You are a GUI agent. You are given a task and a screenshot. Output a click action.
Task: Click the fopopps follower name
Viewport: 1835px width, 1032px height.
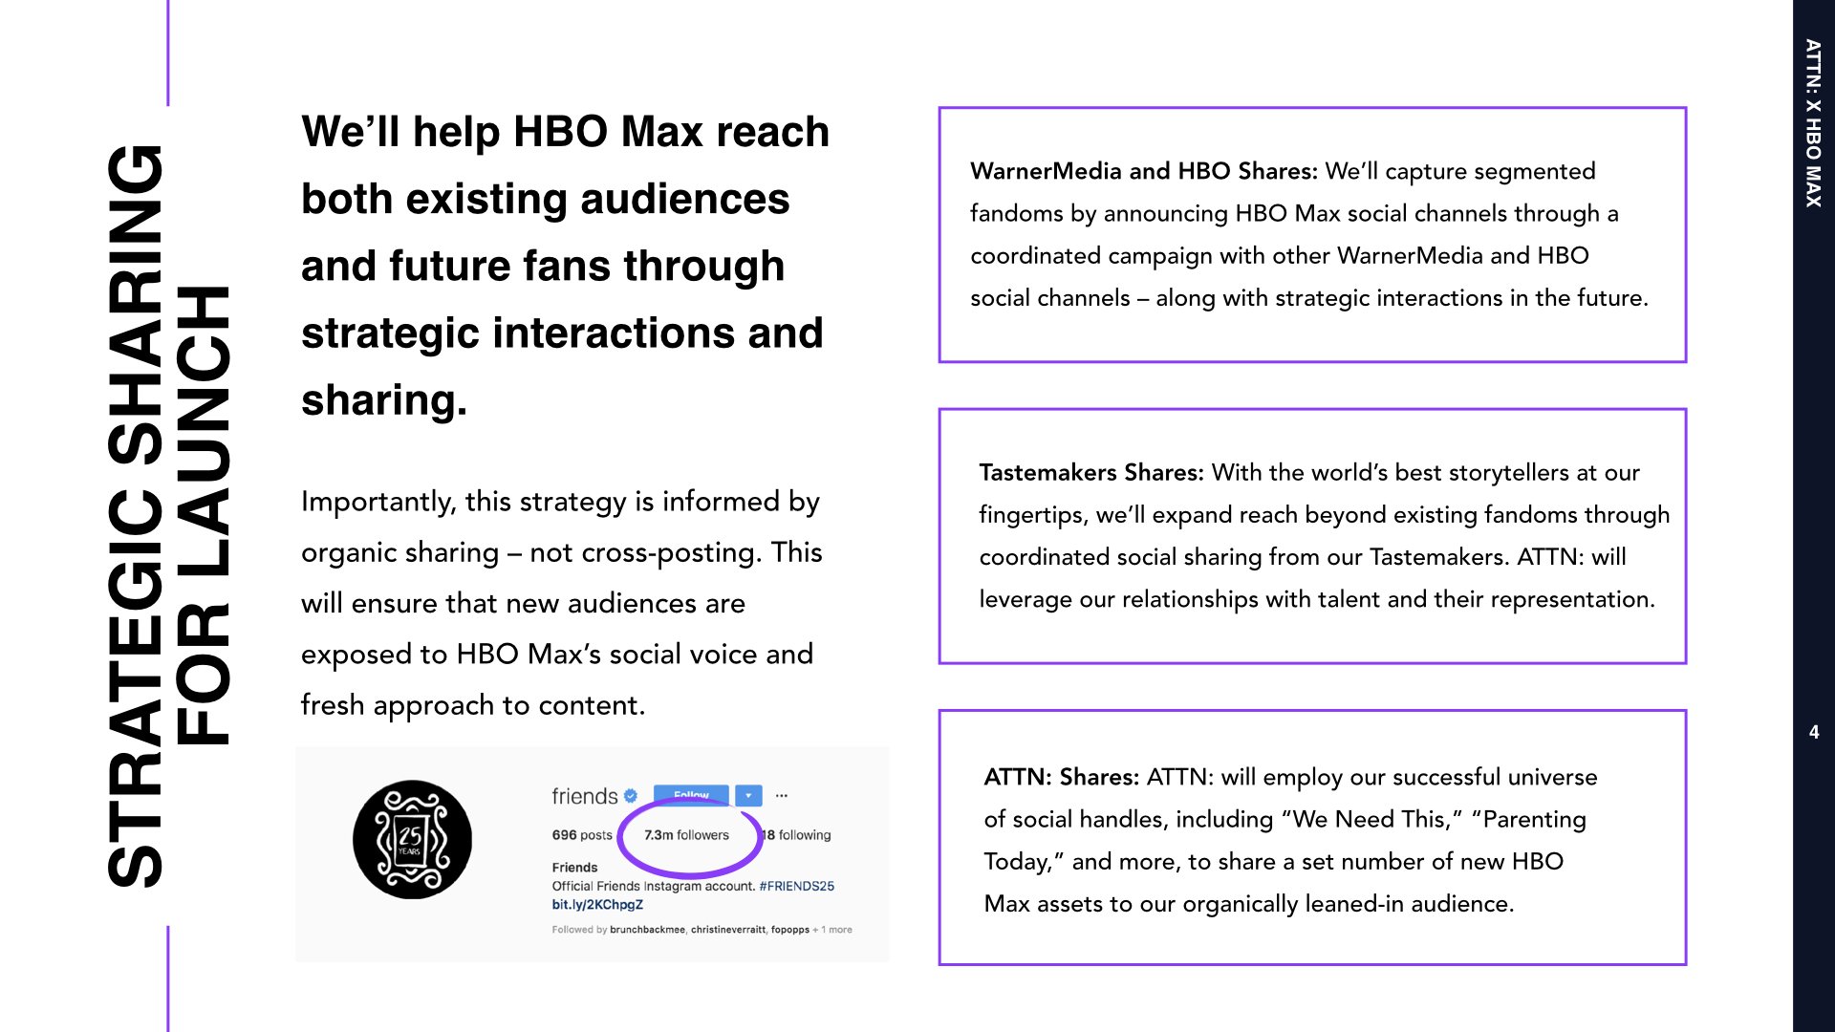coord(790,930)
